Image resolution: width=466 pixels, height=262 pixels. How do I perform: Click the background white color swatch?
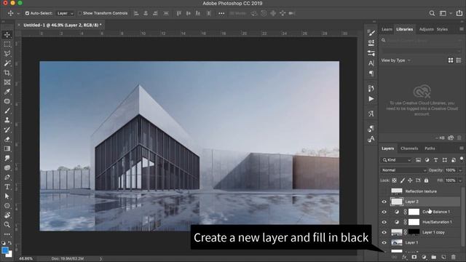(10, 255)
